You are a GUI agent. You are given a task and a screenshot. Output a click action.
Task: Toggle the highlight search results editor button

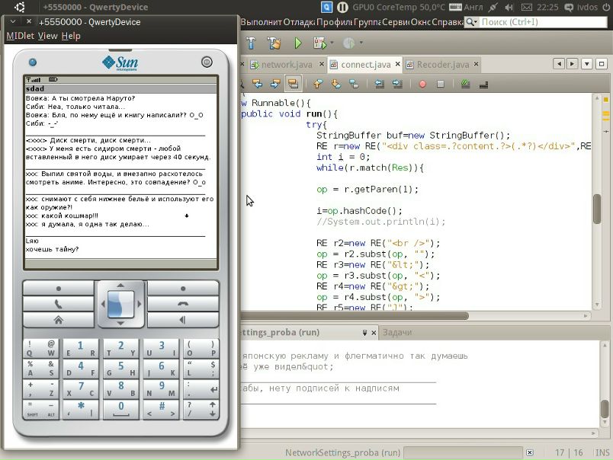[293, 84]
